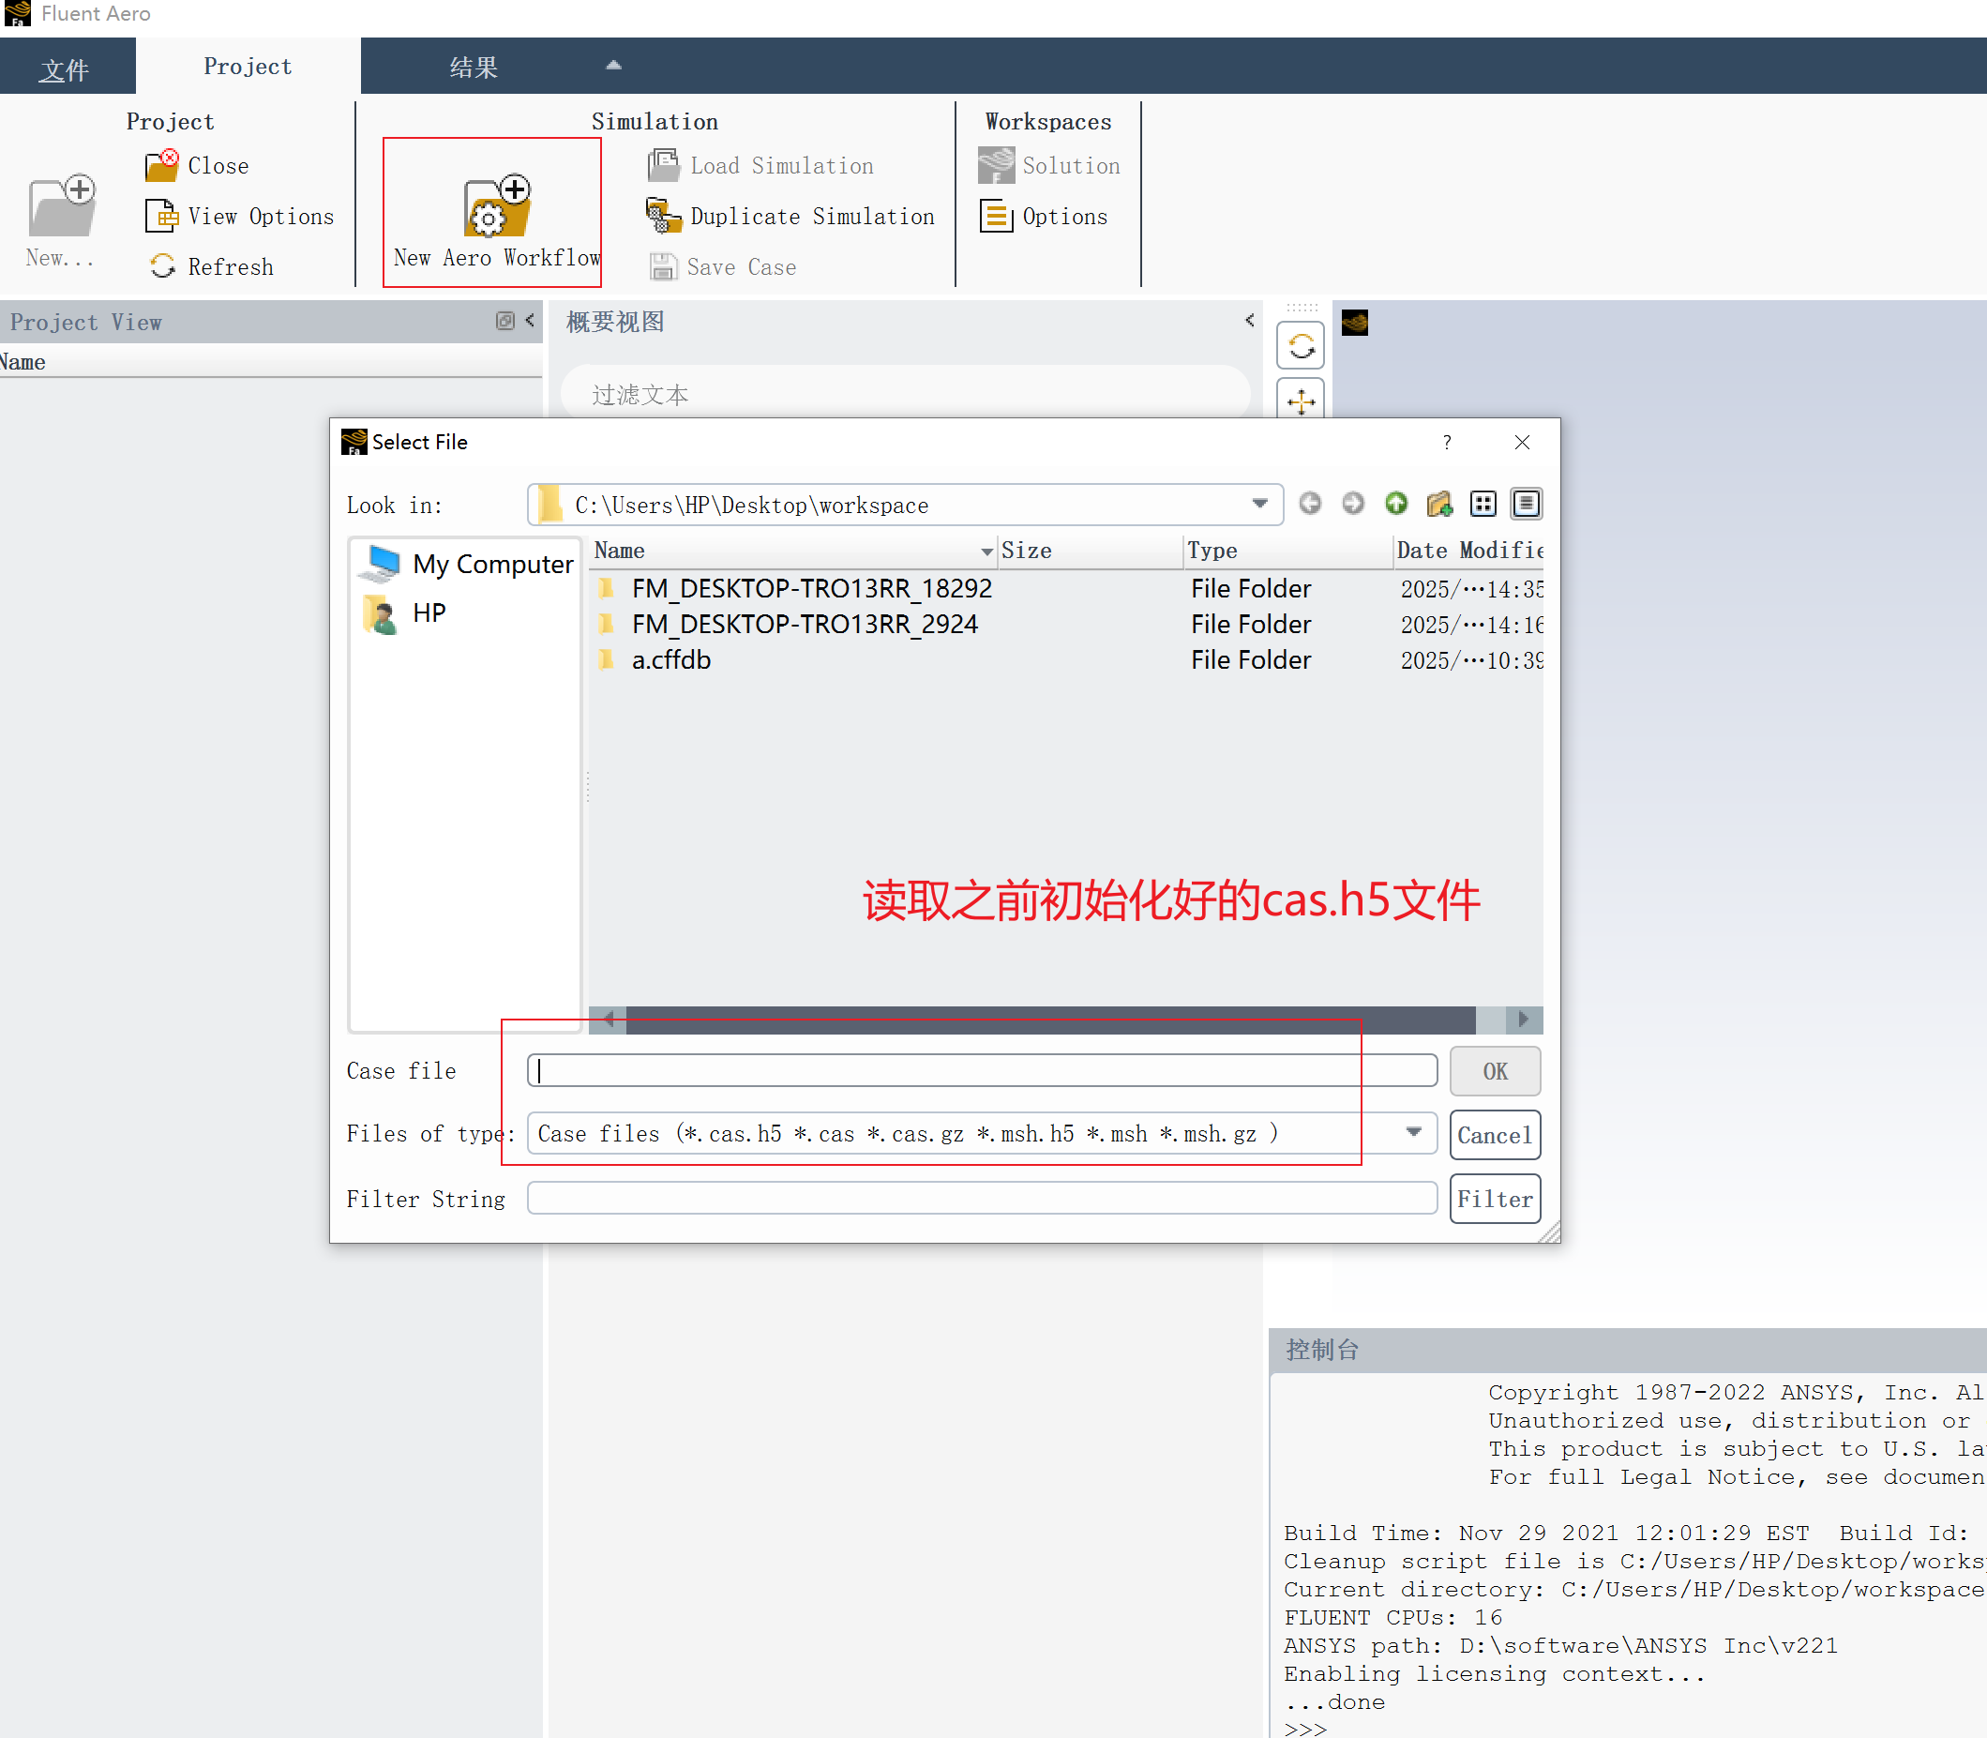Switch to the 结果 tab
Viewport: 1987px width, 1738px height.
474,67
